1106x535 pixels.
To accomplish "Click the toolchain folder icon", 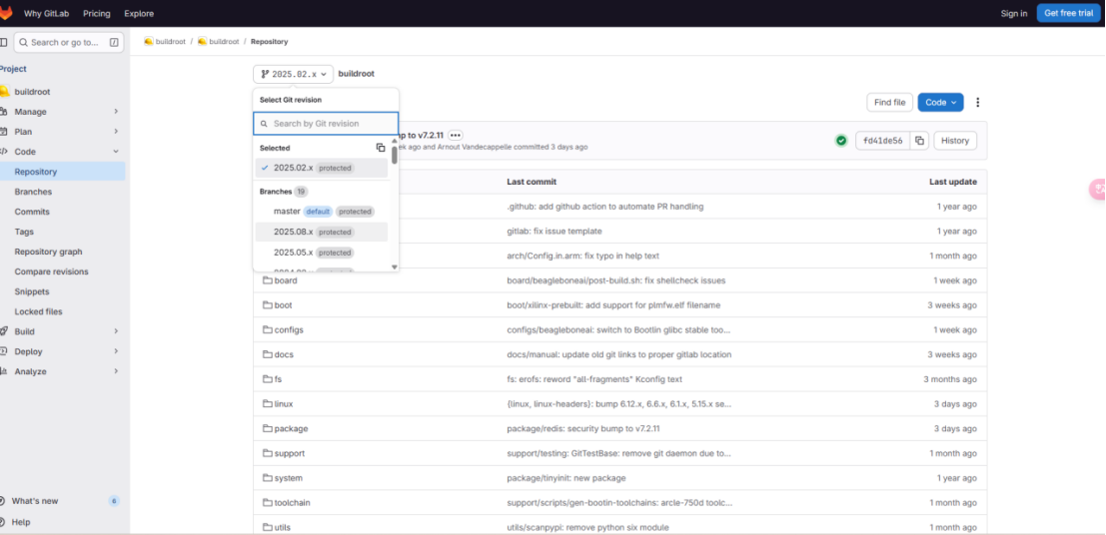I will click(268, 503).
